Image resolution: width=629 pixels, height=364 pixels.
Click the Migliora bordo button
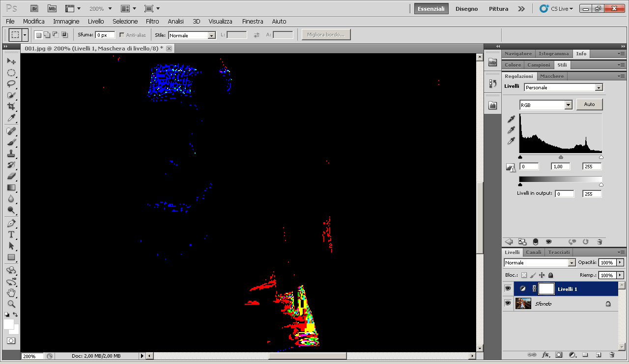pos(326,35)
